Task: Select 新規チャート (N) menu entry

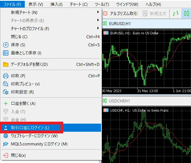Action: pyautogui.click(x=51, y=12)
